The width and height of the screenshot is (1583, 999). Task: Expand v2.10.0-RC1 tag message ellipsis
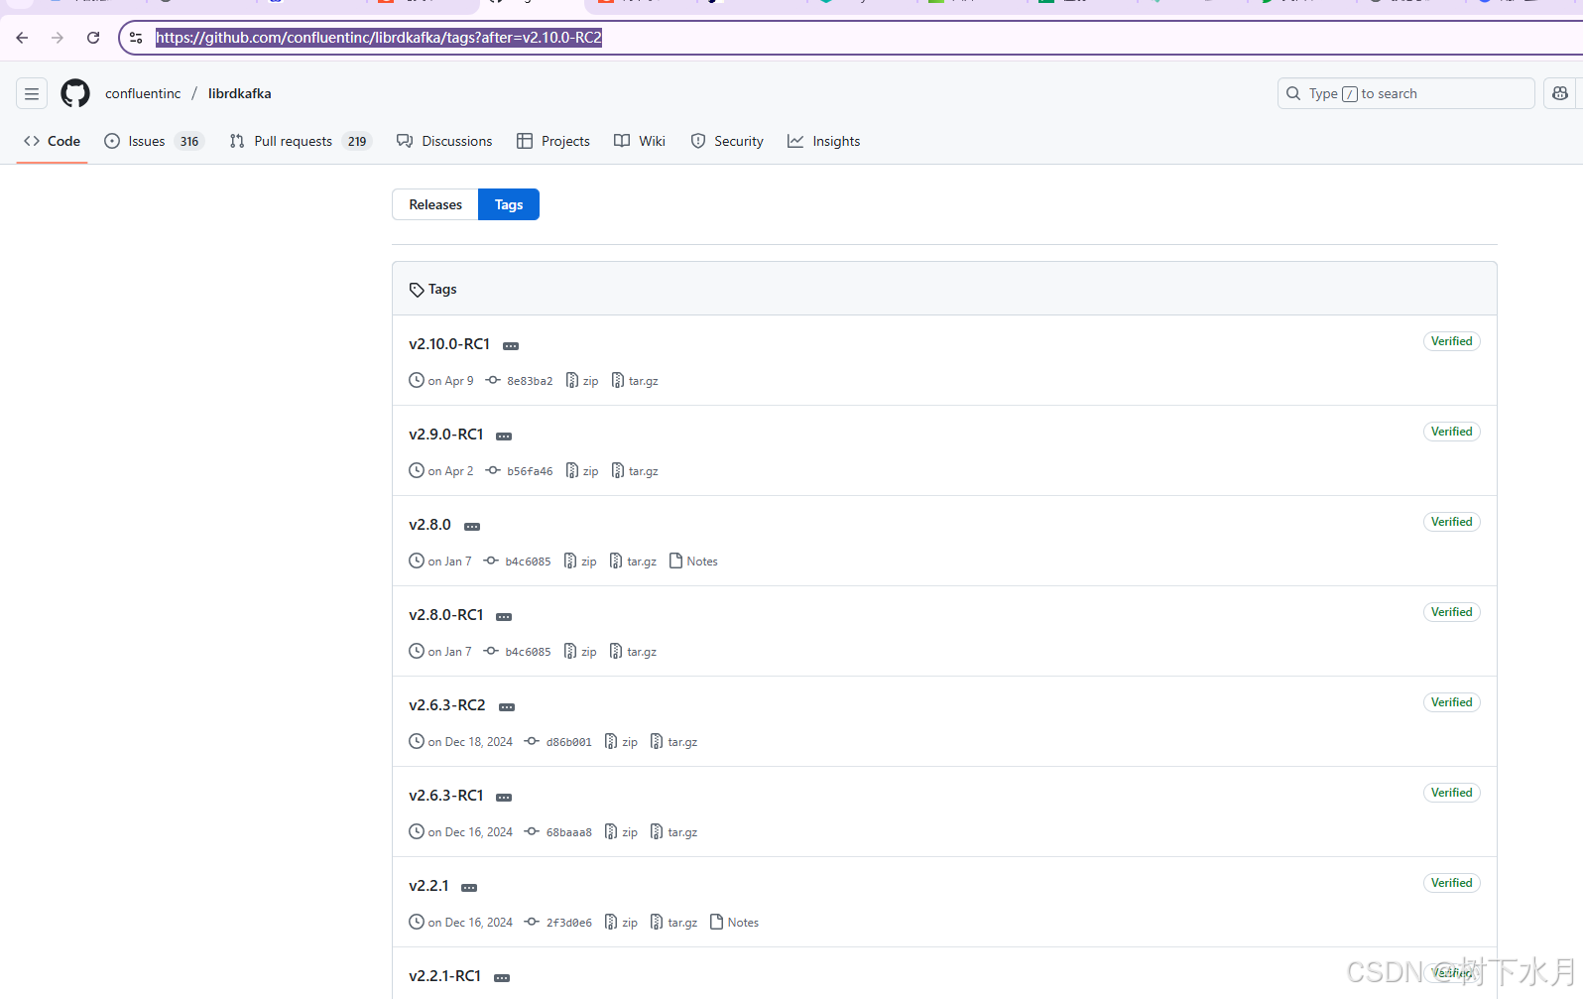click(x=511, y=346)
